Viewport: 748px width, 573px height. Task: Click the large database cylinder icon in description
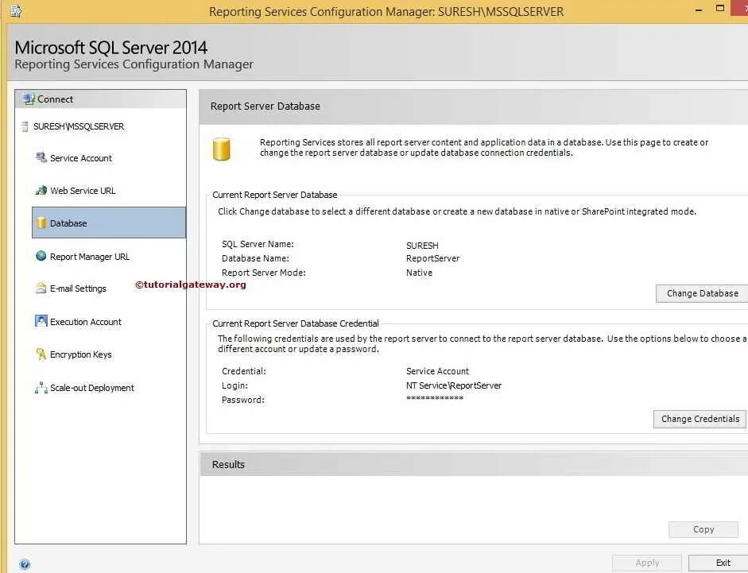pos(221,149)
